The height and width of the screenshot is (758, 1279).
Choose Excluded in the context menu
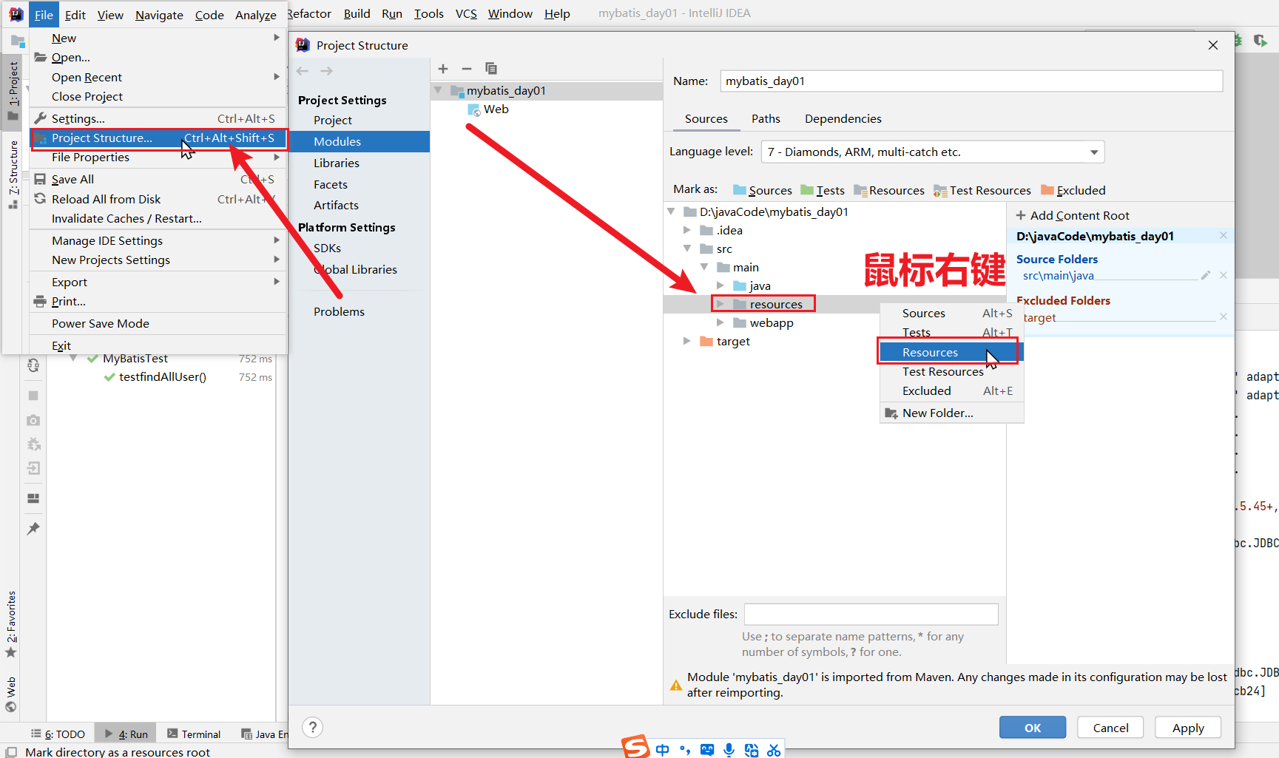pos(951,390)
